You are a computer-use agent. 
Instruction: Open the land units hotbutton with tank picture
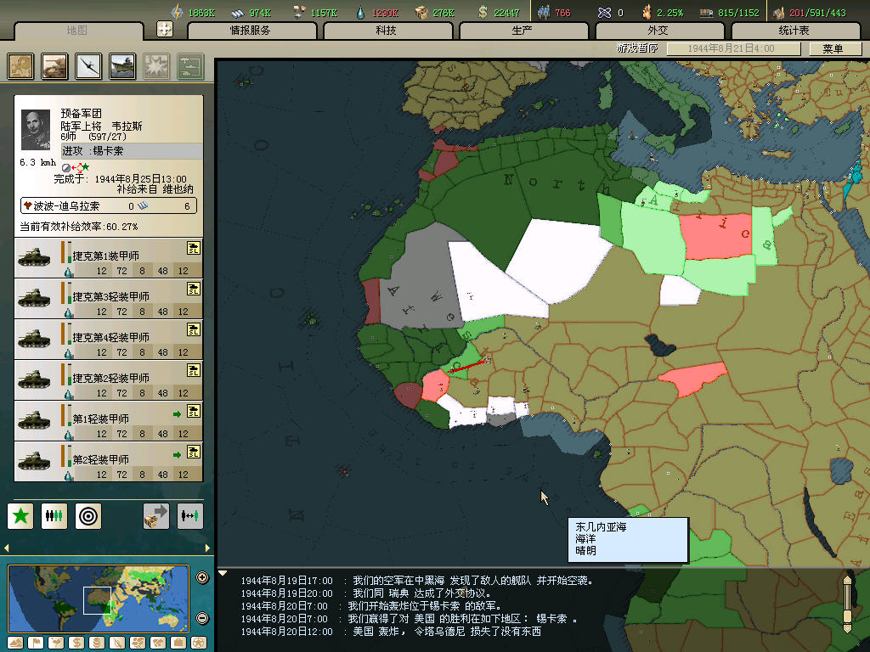click(54, 66)
